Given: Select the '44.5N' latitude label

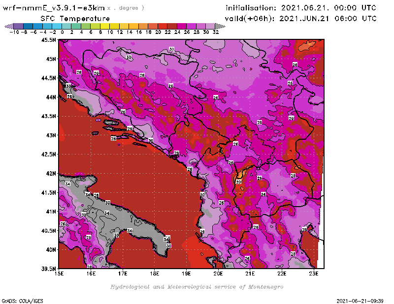Looking at the screenshot, I should [x=49, y=78].
